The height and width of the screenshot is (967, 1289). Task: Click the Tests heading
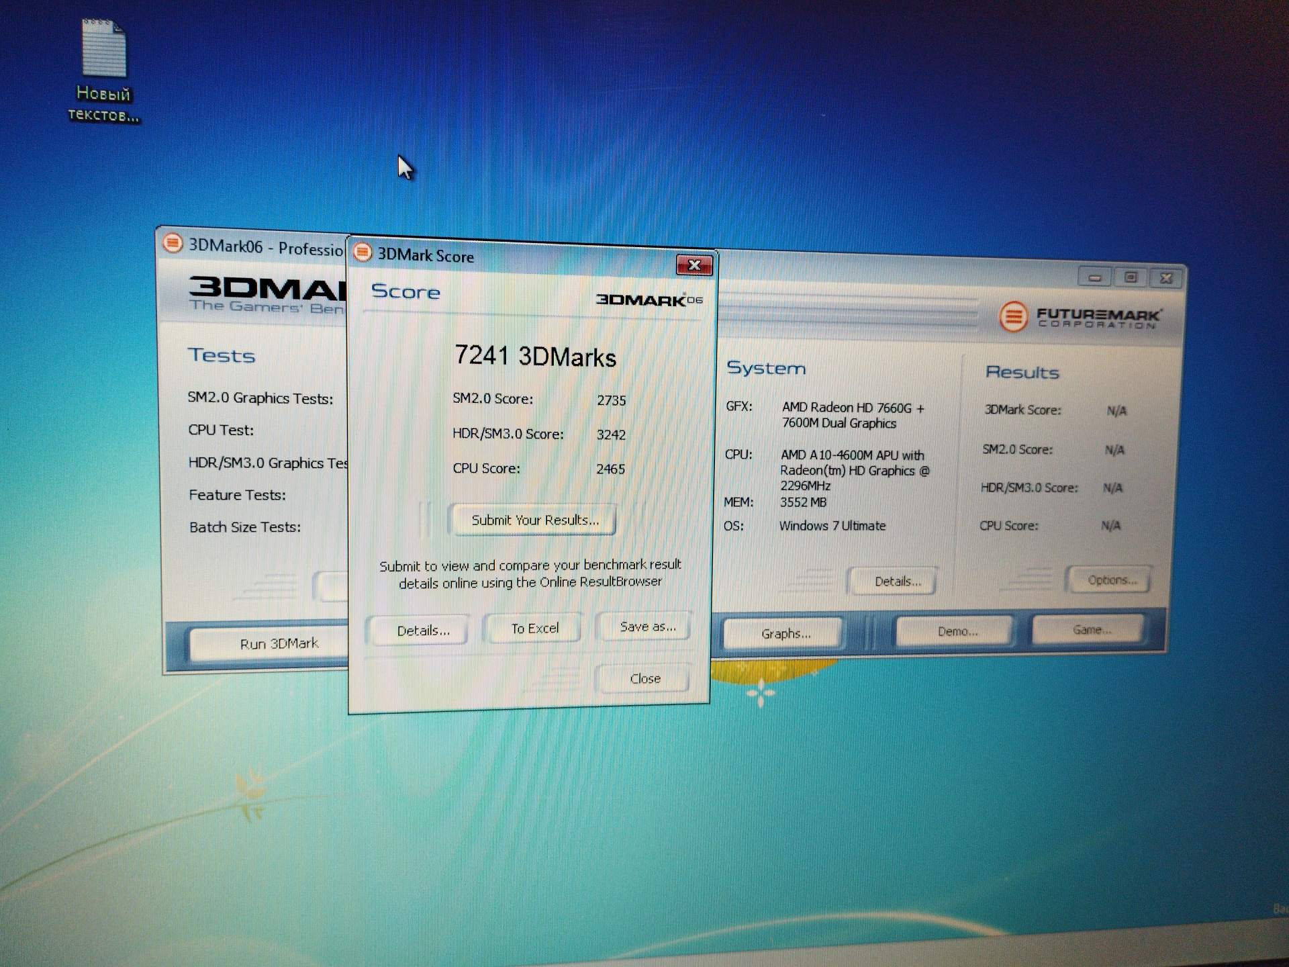click(222, 355)
